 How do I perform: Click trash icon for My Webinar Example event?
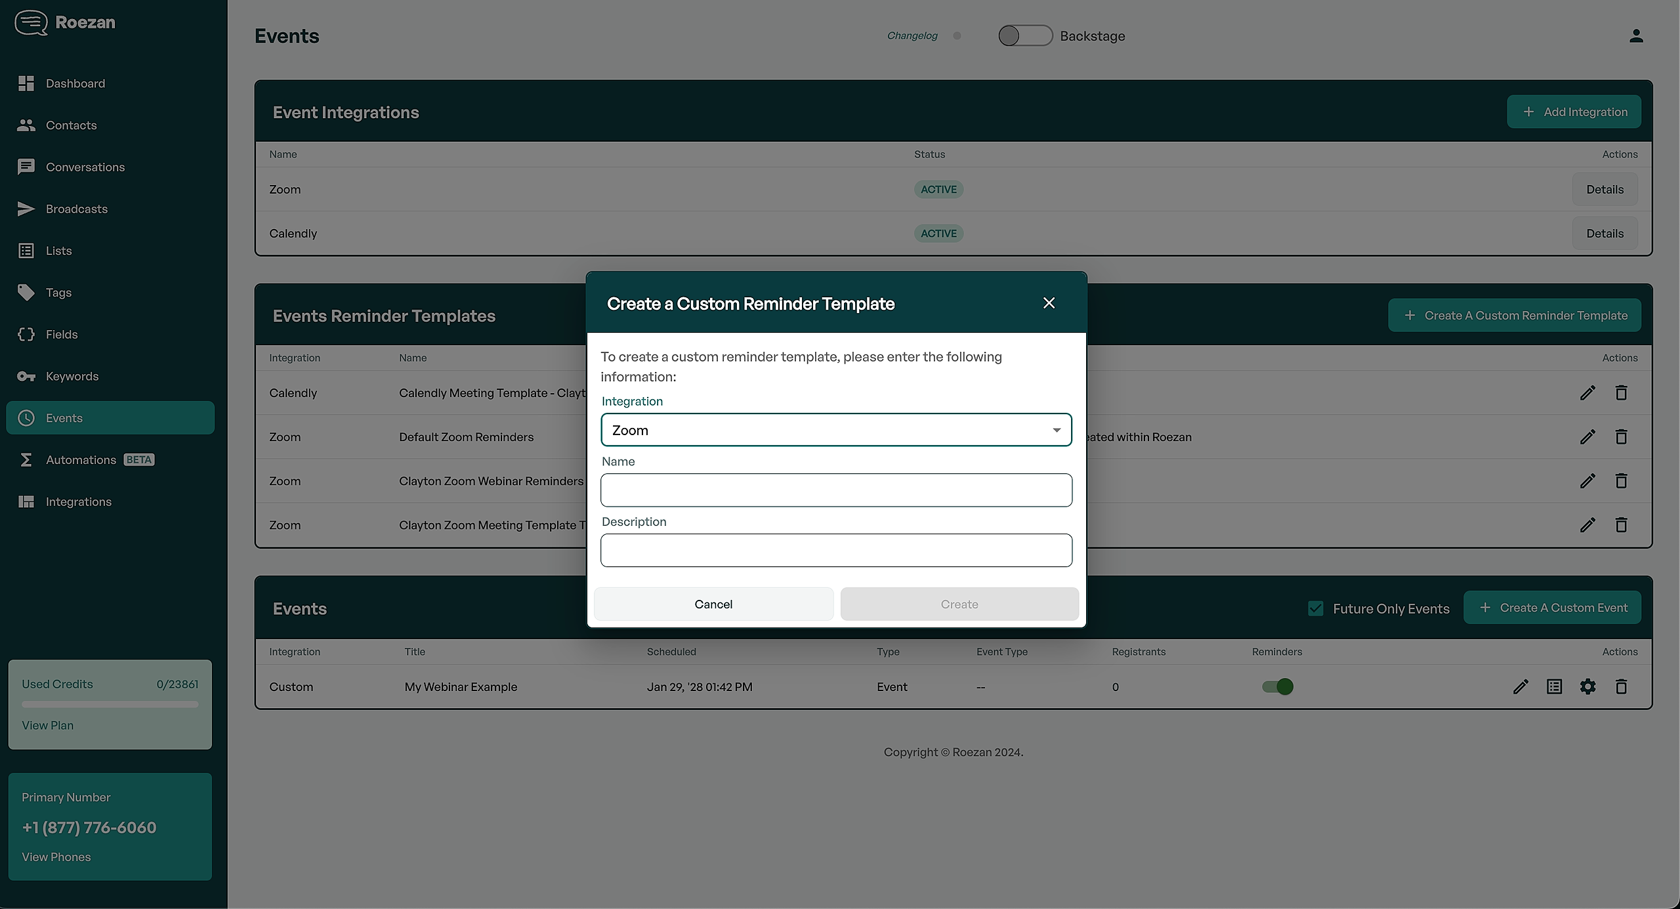[x=1621, y=687]
